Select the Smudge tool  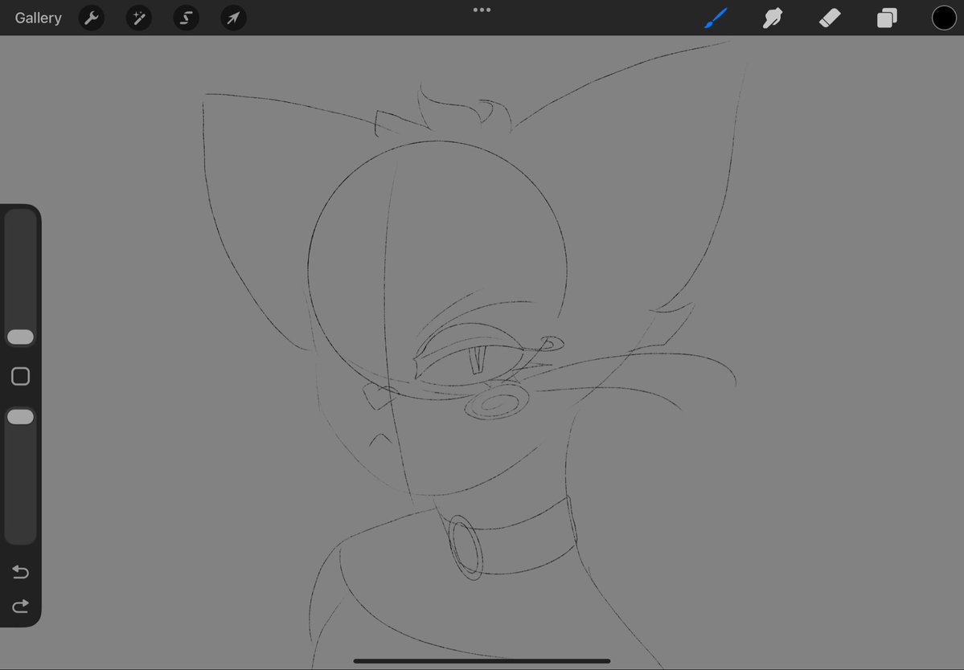point(773,18)
